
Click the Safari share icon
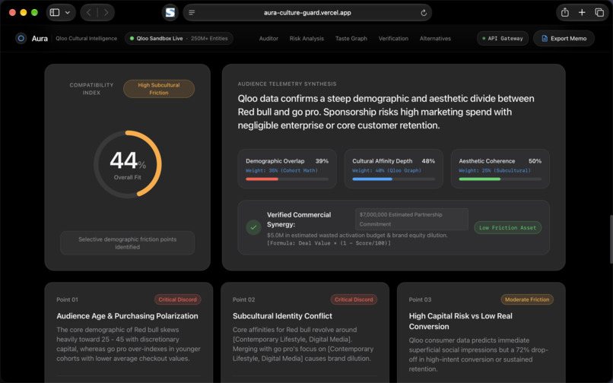point(565,12)
